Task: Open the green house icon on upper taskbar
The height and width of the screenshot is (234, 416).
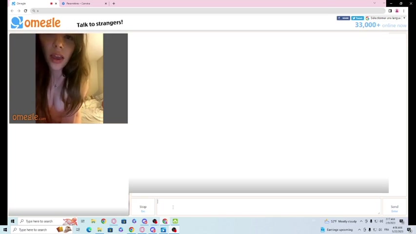Action: click(x=175, y=221)
